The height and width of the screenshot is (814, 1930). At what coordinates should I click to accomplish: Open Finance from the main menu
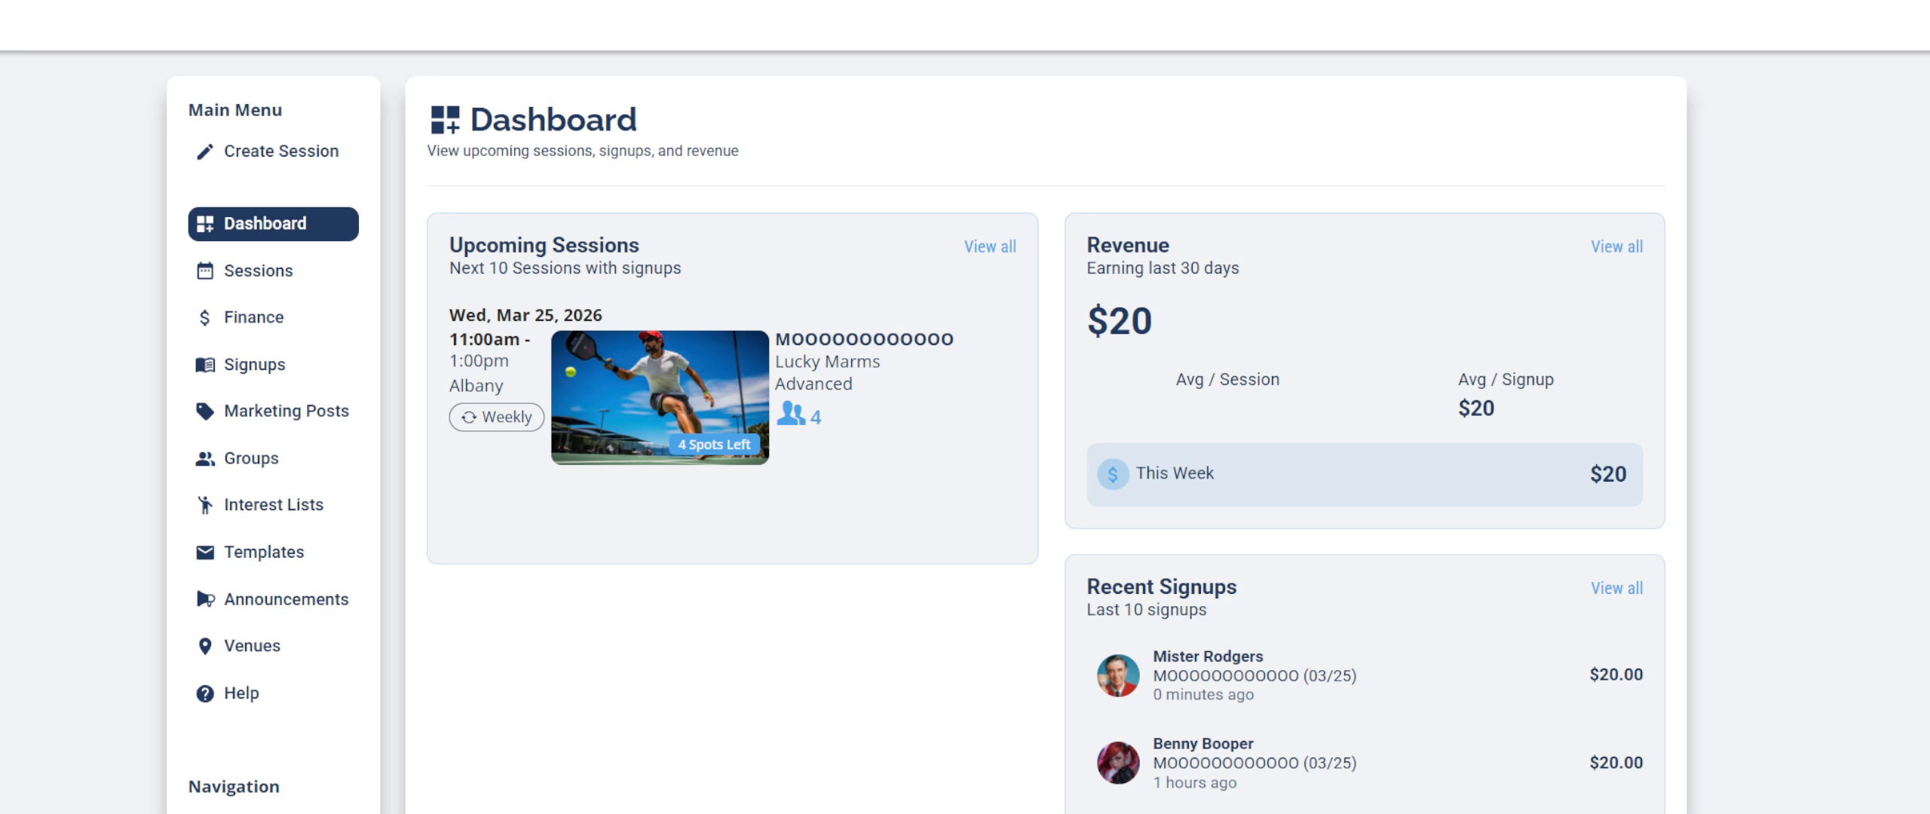pos(273,317)
